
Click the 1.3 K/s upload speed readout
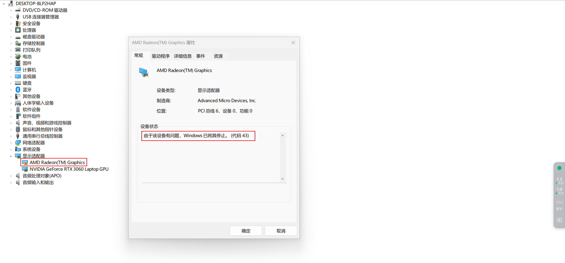tap(559, 181)
